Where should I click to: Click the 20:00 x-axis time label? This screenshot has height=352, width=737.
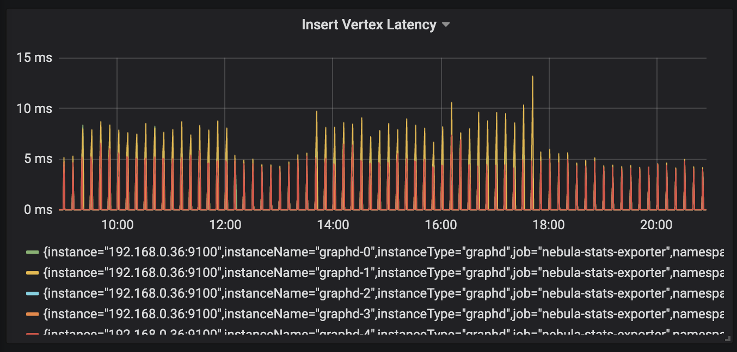(x=656, y=224)
